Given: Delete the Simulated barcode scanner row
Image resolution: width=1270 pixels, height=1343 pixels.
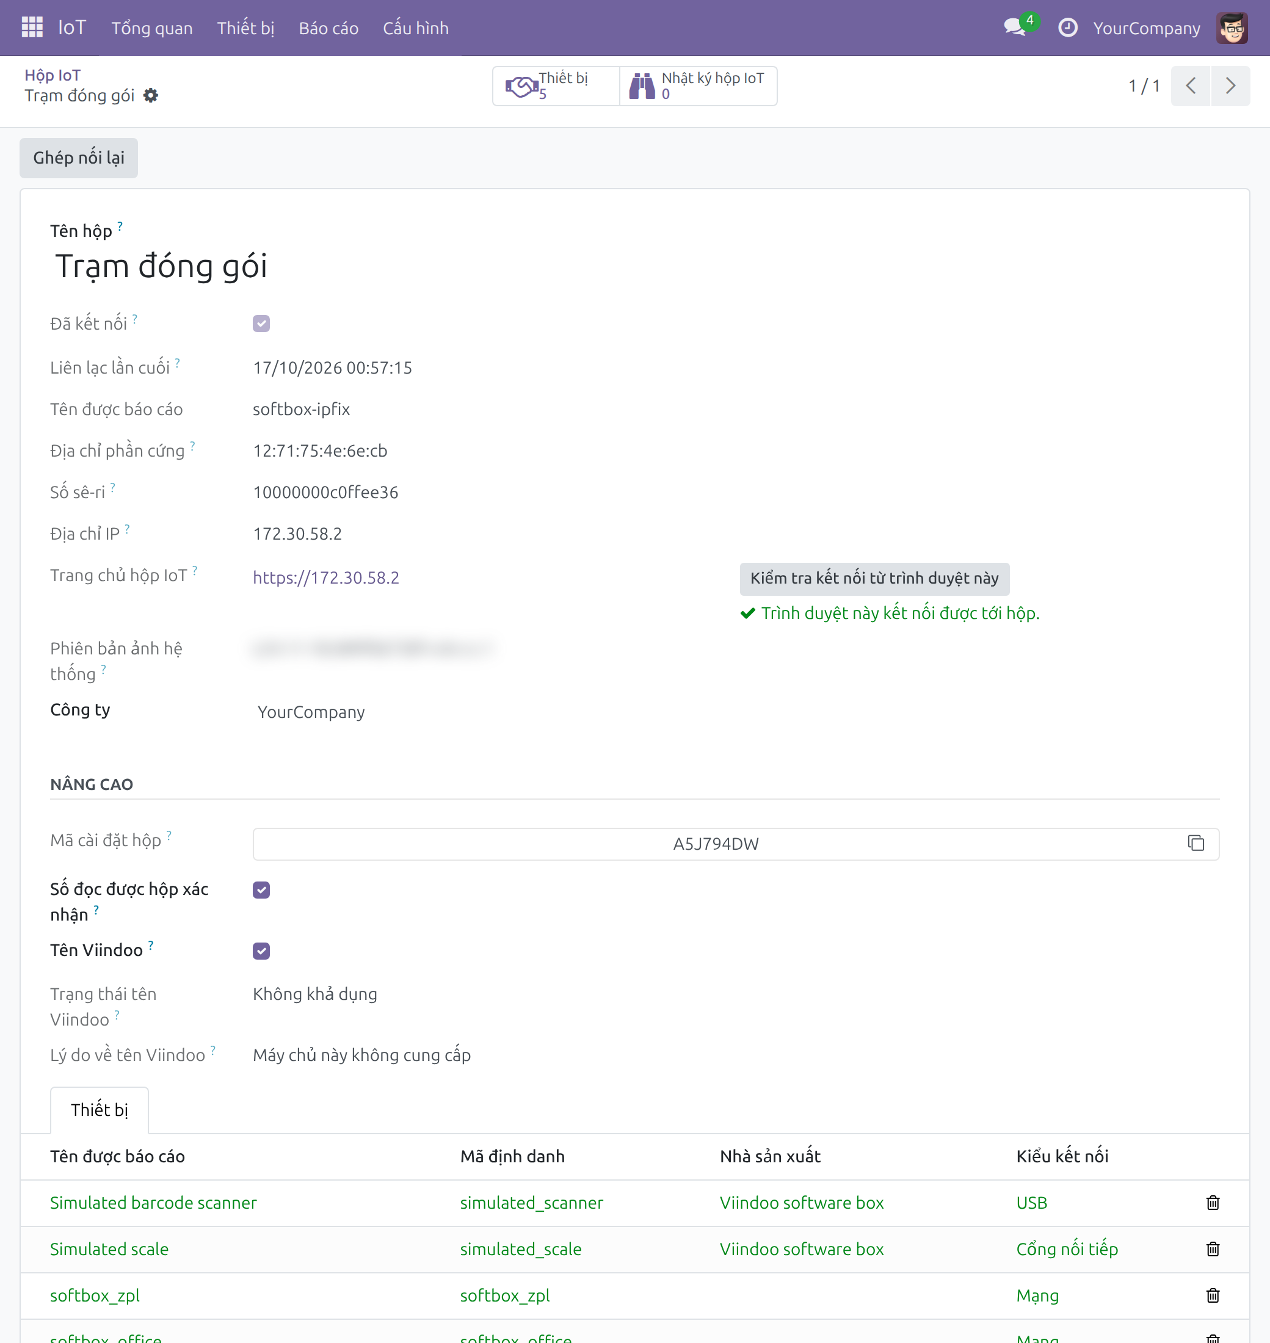Looking at the screenshot, I should click(x=1213, y=1203).
